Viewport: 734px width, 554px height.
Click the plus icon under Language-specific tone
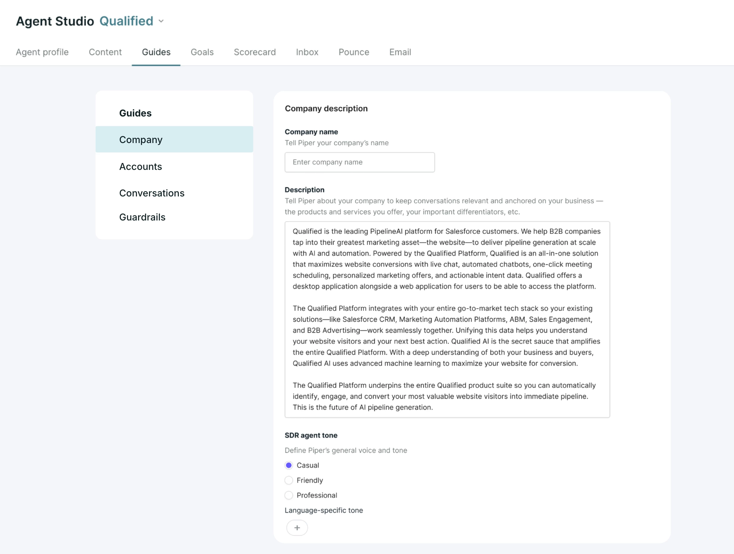[x=297, y=527]
